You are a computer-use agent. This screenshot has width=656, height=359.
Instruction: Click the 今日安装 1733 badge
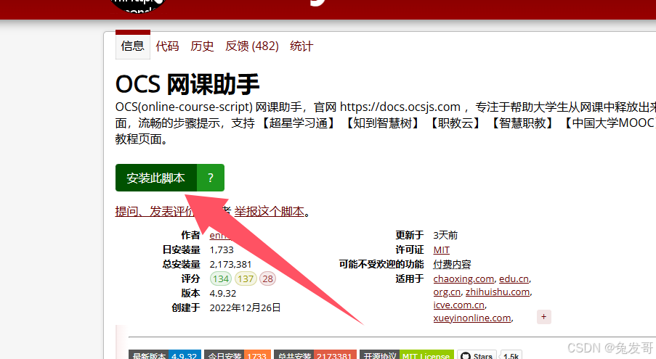click(x=238, y=356)
